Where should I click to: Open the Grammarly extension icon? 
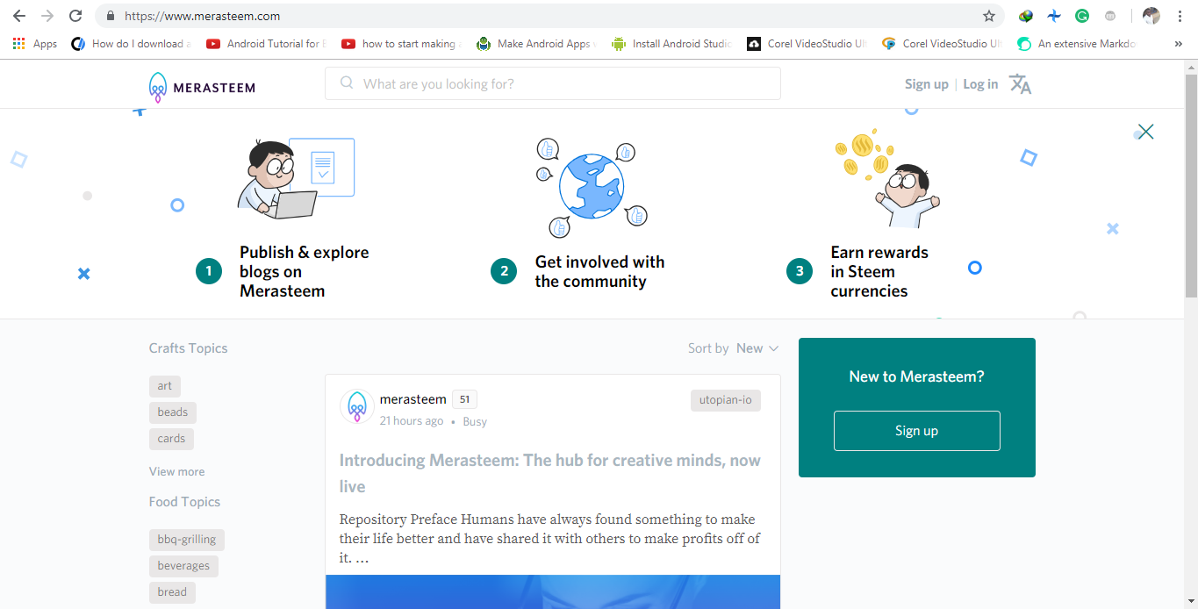pyautogui.click(x=1082, y=16)
